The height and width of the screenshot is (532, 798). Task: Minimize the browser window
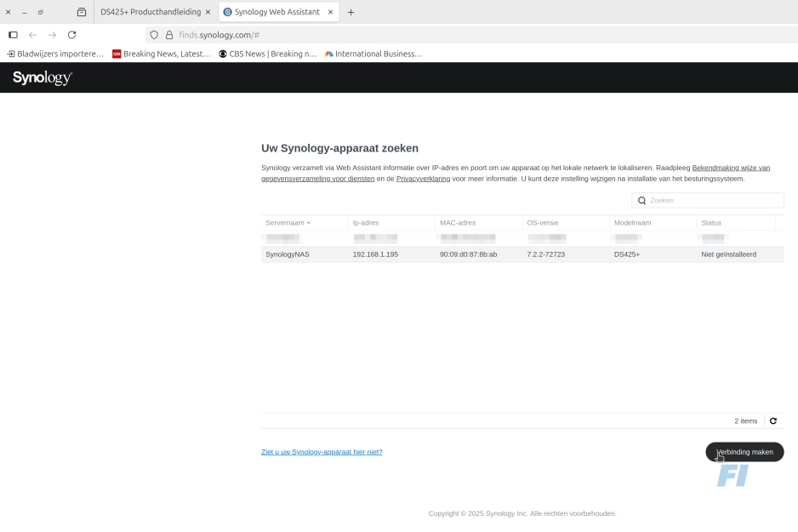pos(25,12)
